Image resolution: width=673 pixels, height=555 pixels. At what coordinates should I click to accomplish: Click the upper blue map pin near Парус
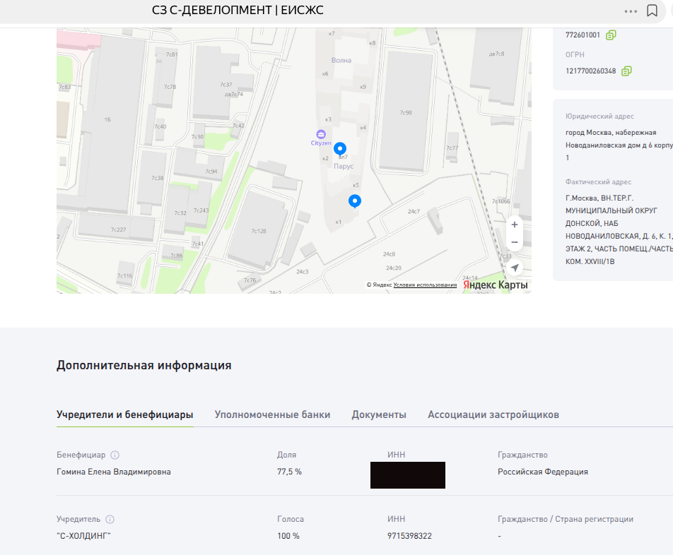[340, 148]
